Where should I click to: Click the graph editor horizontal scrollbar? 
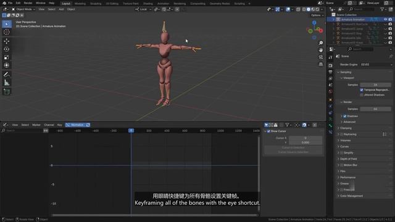point(155,215)
